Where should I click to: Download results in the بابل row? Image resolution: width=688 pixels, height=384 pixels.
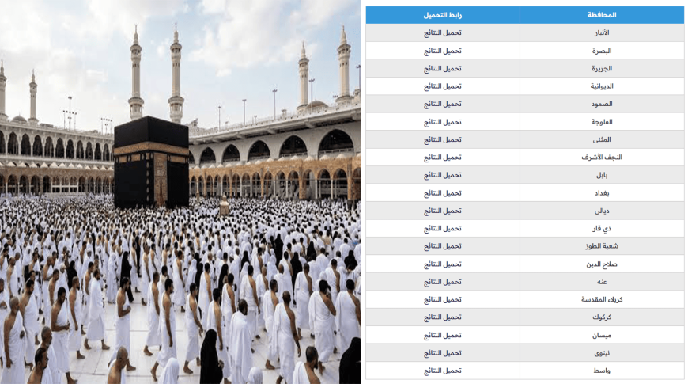coord(442,175)
